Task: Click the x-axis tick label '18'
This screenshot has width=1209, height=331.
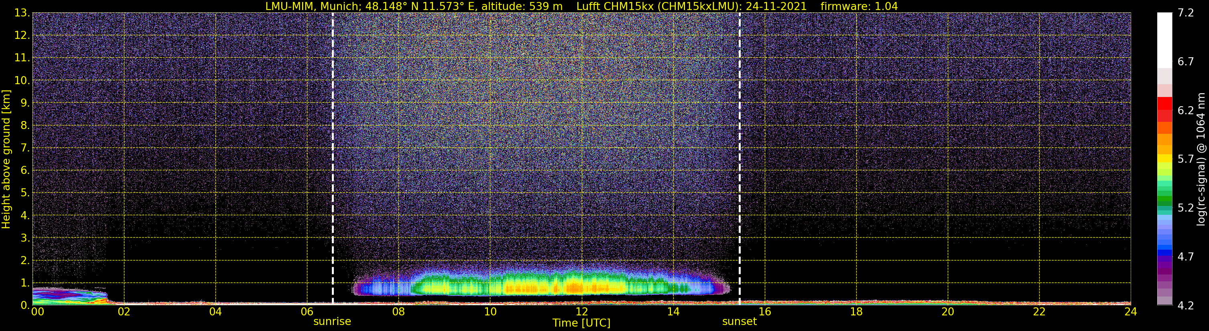Action: pos(856,312)
